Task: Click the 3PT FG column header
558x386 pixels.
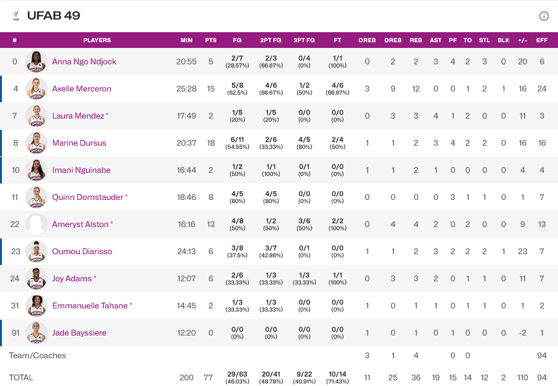Action: [304, 40]
